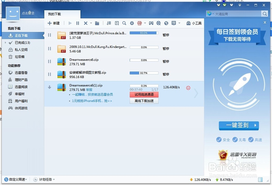Open the 小工具 toolbox
Viewport: 272px width, 185px height.
click(x=194, y=23)
